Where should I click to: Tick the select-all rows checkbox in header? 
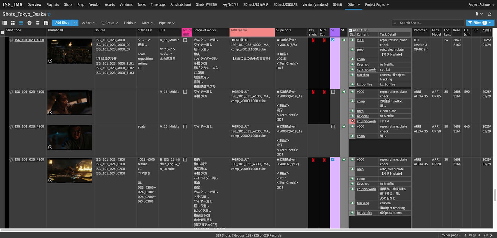2,32
